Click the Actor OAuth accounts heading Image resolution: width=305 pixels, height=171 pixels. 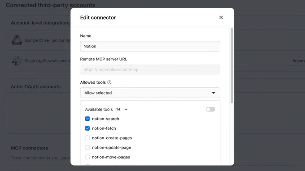coord(35,86)
